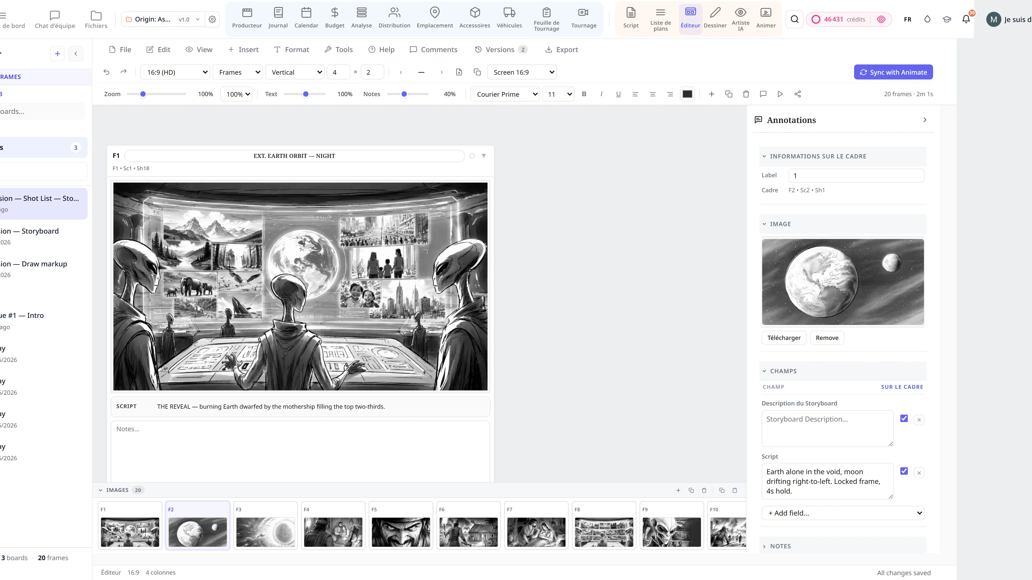Image resolution: width=1032 pixels, height=580 pixels.
Task: Open notifications bell
Action: (966, 19)
